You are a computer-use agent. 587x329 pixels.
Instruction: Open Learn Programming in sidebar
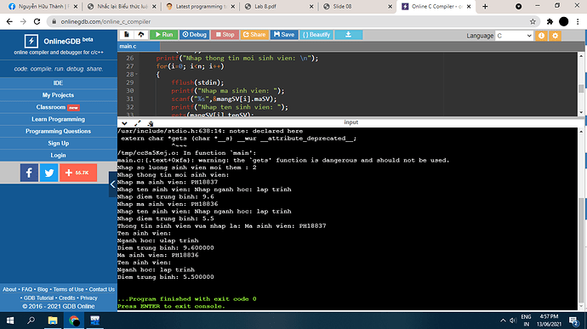point(58,119)
